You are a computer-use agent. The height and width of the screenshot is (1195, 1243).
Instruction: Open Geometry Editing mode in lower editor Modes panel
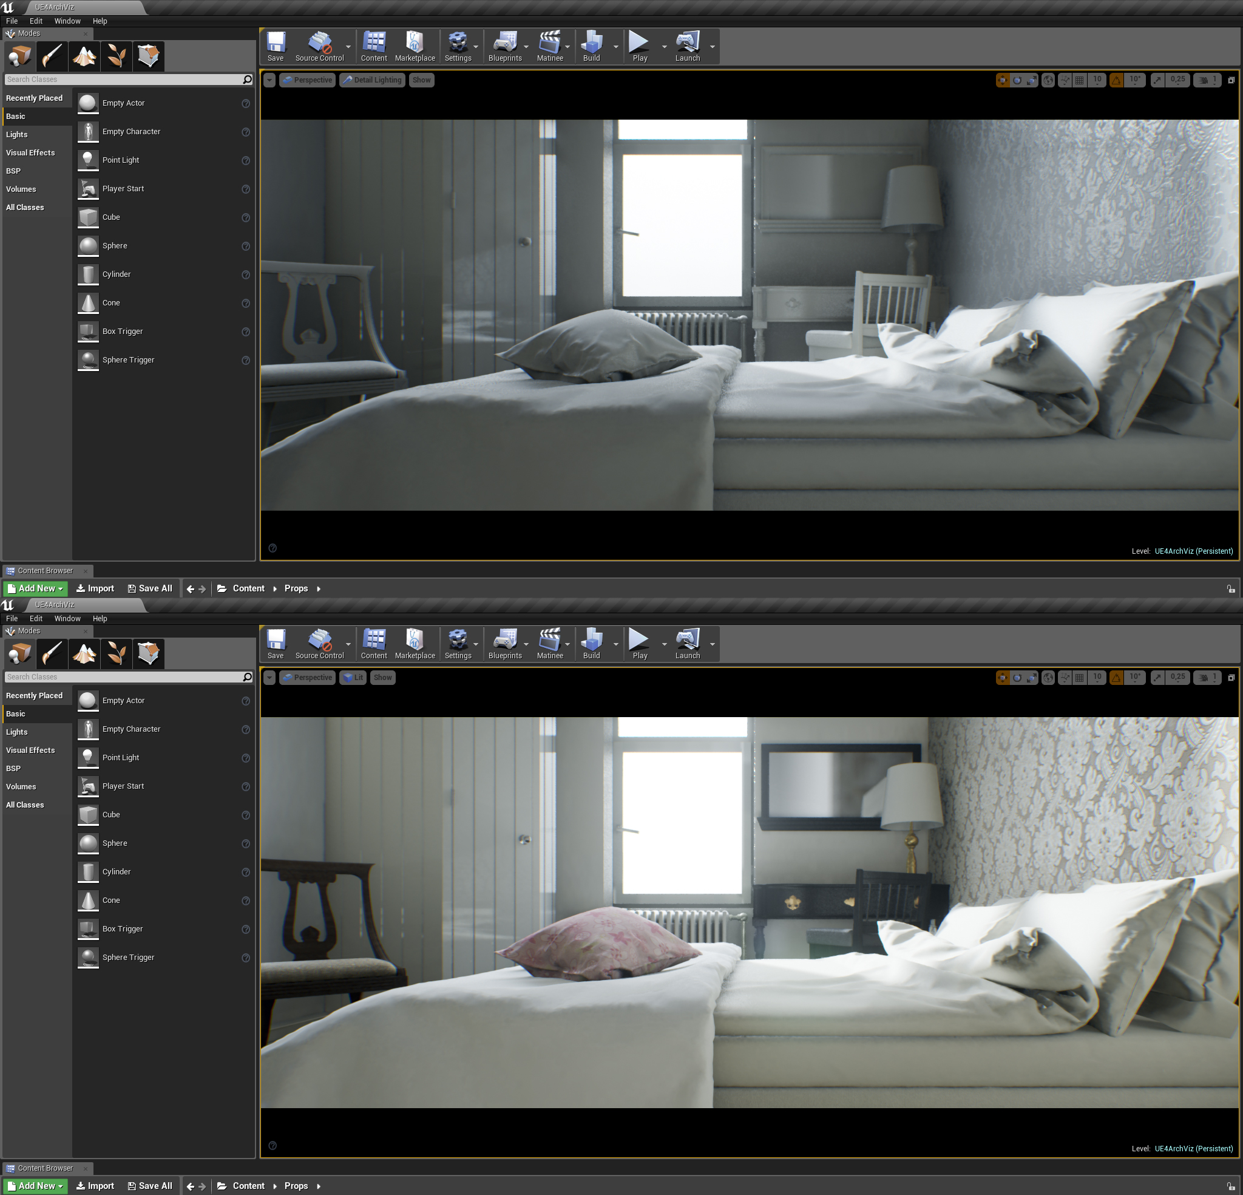tap(149, 653)
